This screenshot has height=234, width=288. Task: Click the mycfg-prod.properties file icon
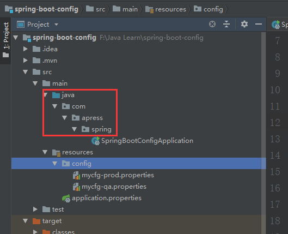76,175
